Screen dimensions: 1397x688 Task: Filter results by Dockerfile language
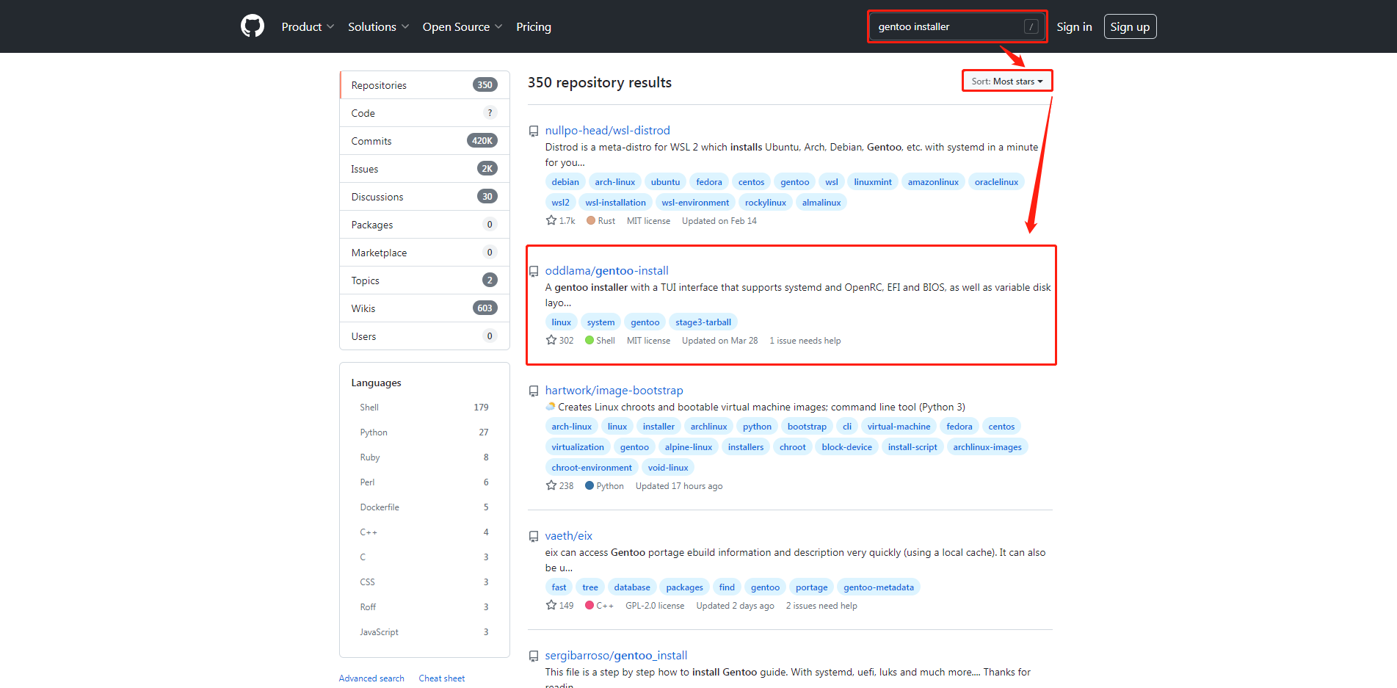coord(424,507)
